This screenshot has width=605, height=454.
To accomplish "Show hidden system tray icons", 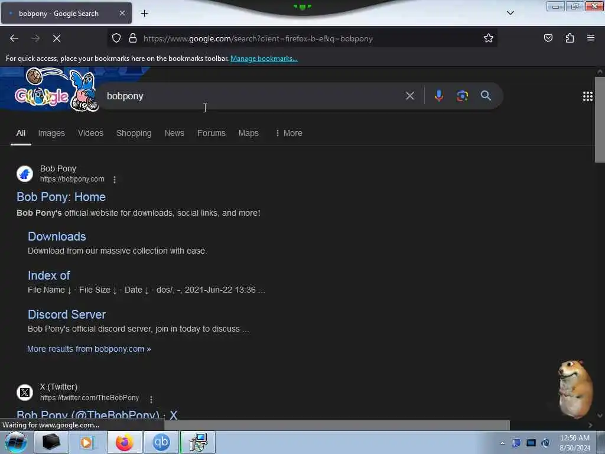I will [x=502, y=443].
